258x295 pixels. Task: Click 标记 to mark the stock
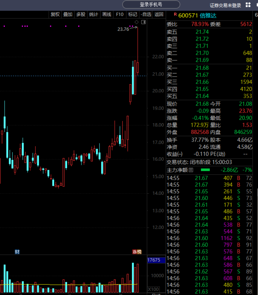[x=133, y=15]
